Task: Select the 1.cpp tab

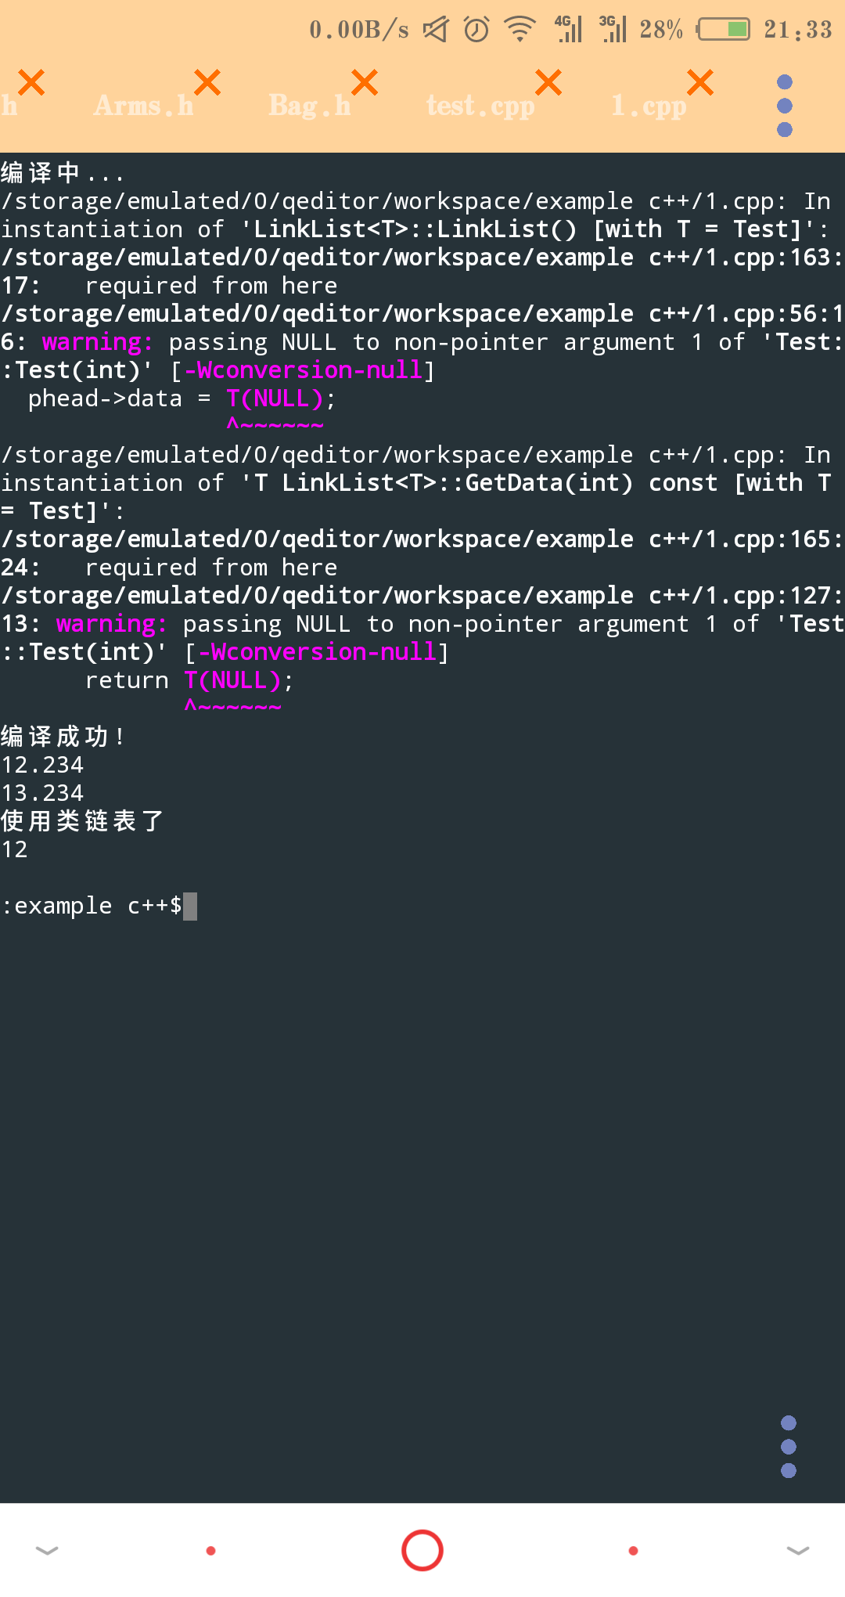Action: coord(649,106)
